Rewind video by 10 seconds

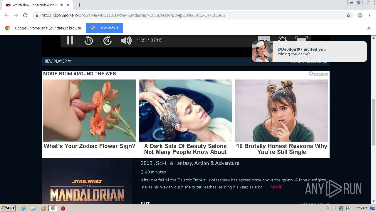click(x=89, y=40)
